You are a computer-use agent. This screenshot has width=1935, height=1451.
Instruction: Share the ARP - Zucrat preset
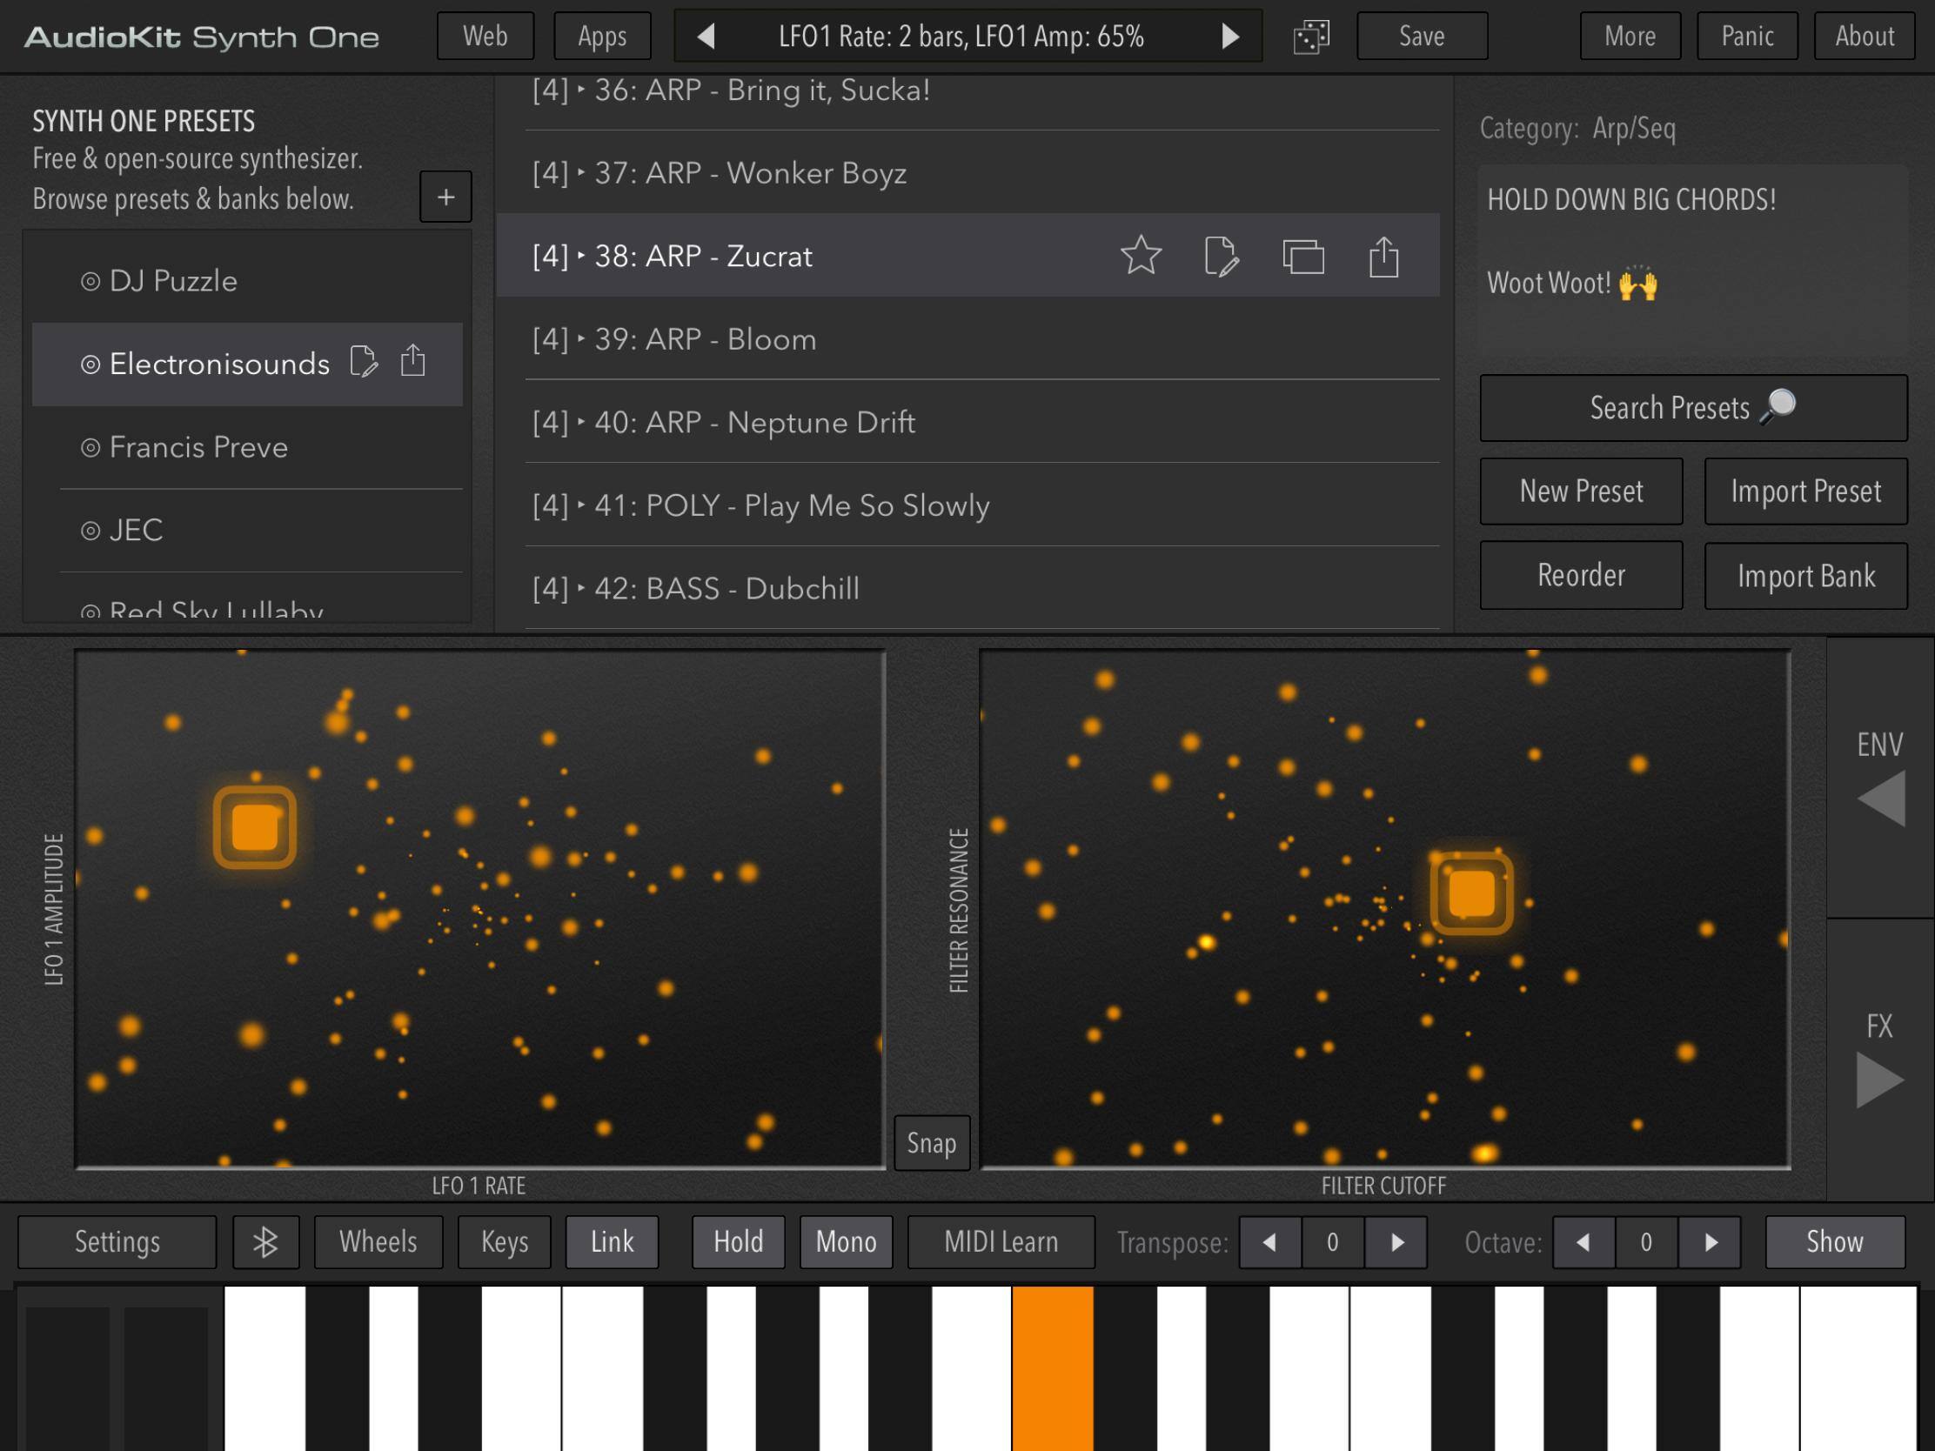[x=1383, y=257]
